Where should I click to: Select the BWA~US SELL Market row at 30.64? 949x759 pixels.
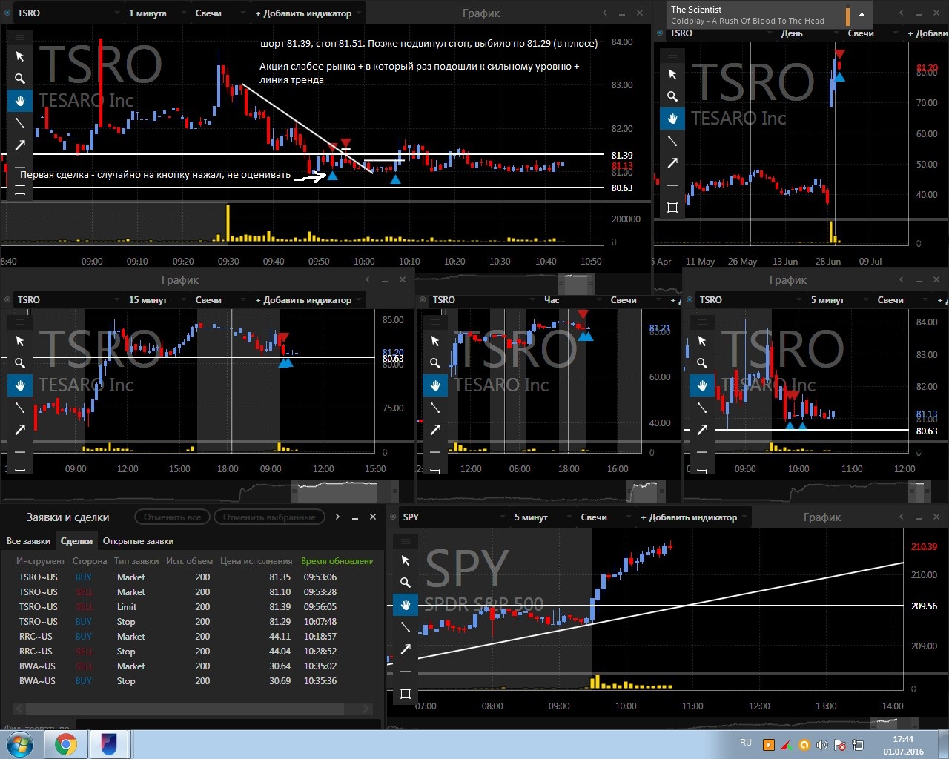[x=193, y=666]
